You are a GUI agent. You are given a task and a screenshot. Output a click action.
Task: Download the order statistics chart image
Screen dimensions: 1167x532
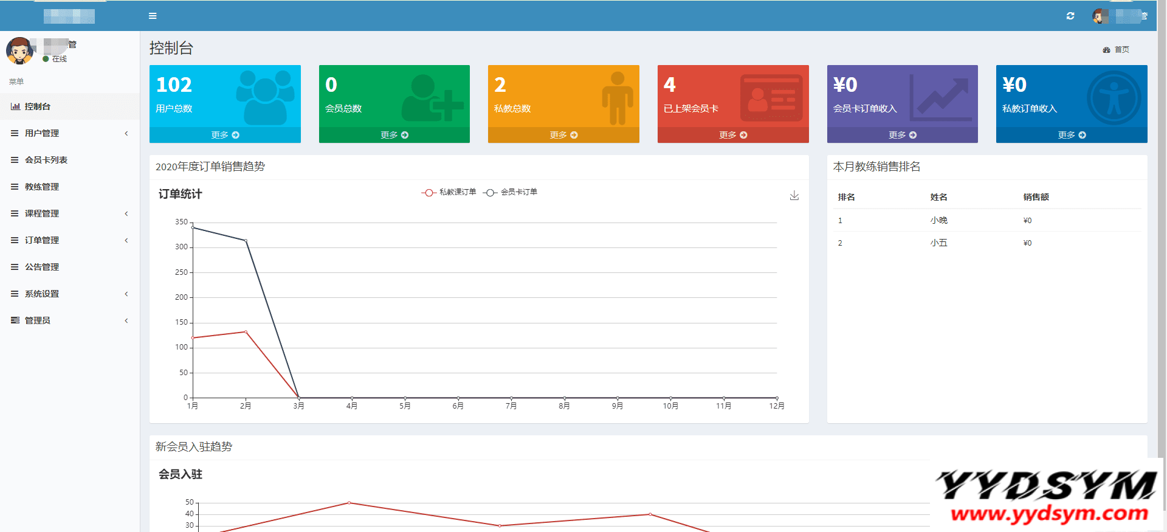tap(794, 195)
